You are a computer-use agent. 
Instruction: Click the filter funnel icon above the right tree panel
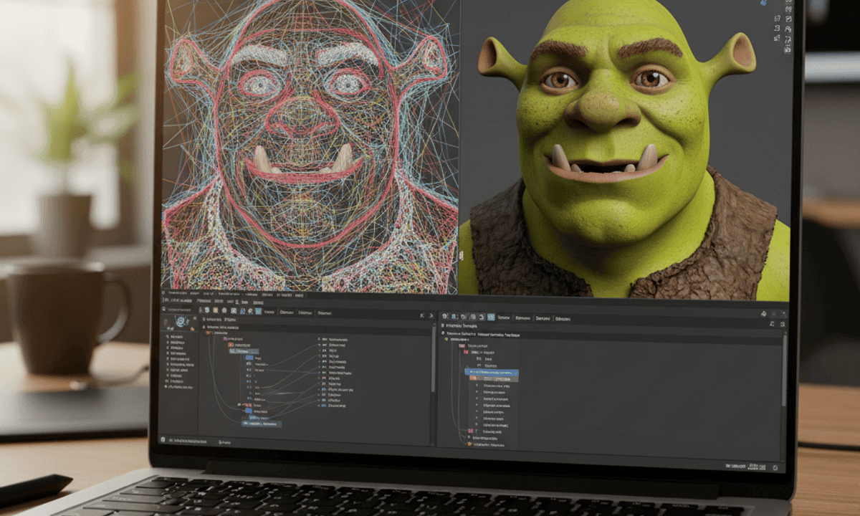[762, 314]
